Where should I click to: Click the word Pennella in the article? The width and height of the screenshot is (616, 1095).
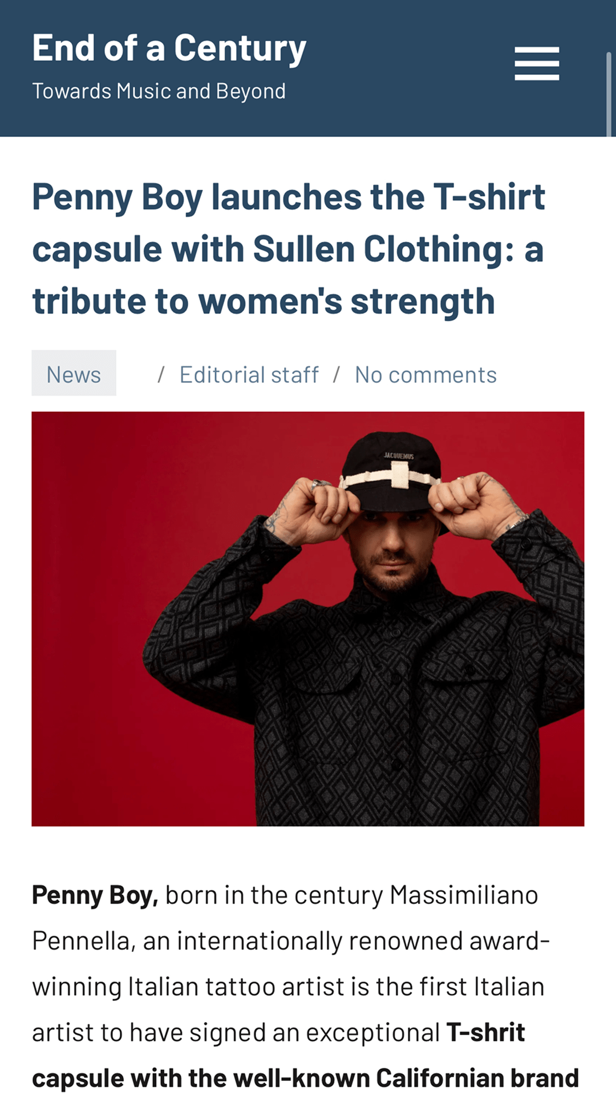(x=83, y=940)
